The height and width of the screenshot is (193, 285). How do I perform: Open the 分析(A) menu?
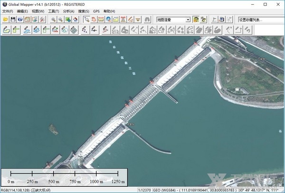point(68,11)
